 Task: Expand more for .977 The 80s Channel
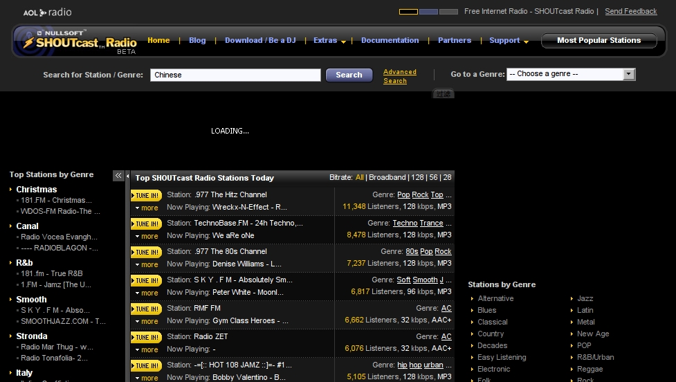(x=147, y=265)
